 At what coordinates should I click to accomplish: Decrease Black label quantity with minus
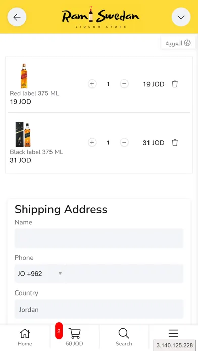coord(124,142)
